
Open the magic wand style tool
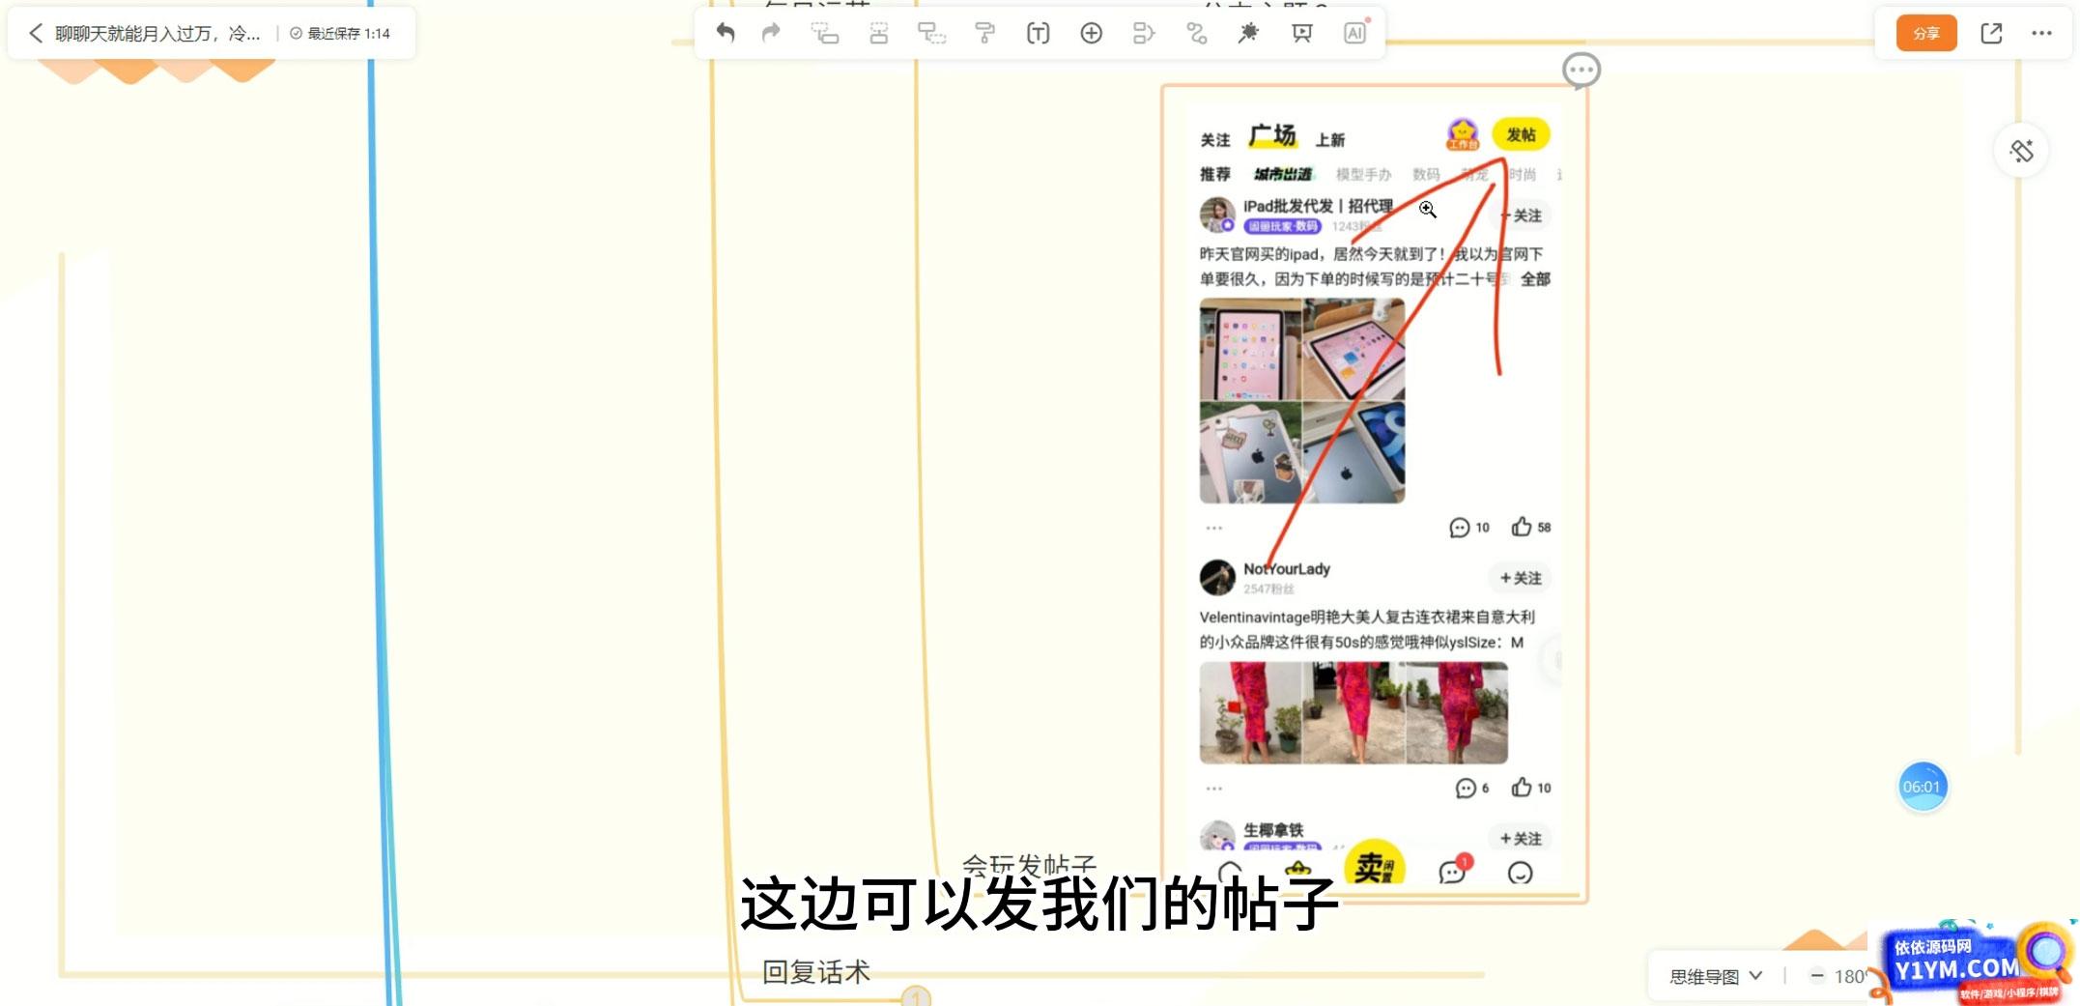[1248, 34]
